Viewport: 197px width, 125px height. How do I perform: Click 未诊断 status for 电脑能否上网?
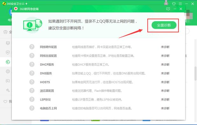[x=165, y=108]
